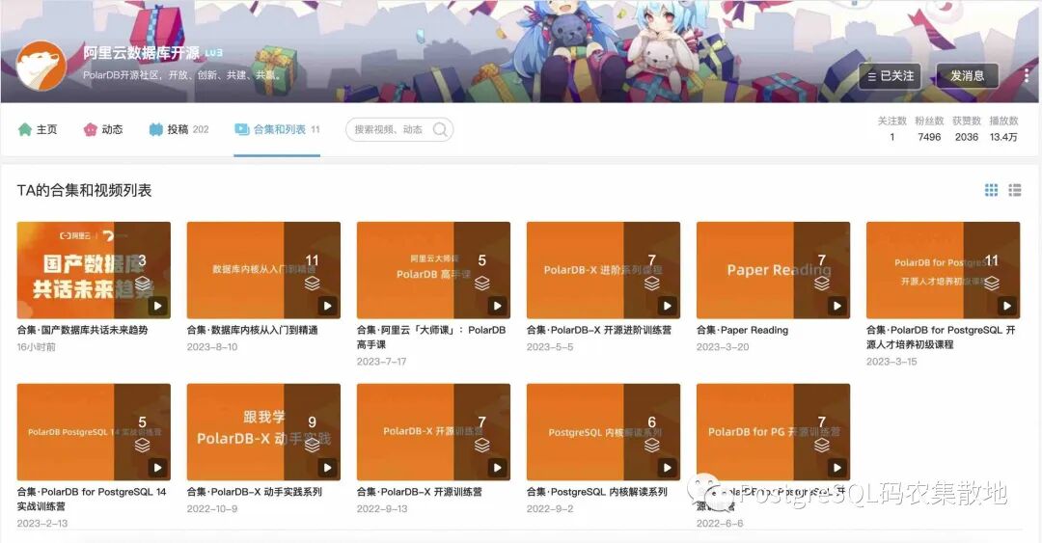Image resolution: width=1042 pixels, height=543 pixels.
Task: Click the profile bio PolarDB开源社区 text
Action: 182,75
